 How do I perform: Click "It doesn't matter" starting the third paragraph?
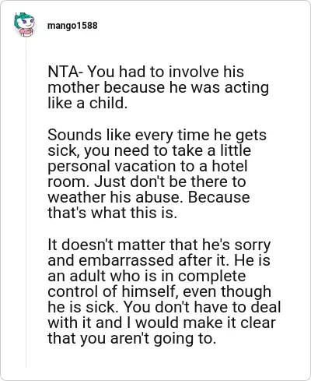pos(107,245)
